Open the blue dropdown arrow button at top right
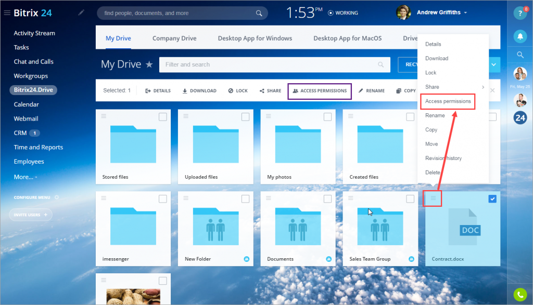Screen dimensions: 533x305 click(494, 64)
